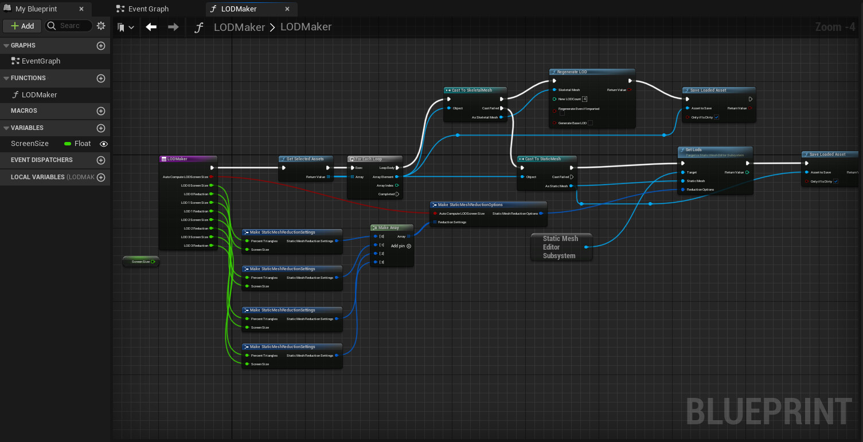Navigate back with the left arrow
This screenshot has width=863, height=442.
(151, 27)
